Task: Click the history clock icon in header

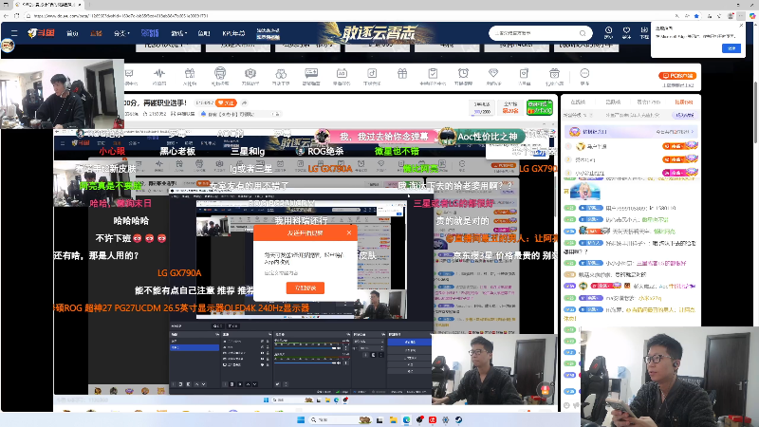Action: (608, 30)
